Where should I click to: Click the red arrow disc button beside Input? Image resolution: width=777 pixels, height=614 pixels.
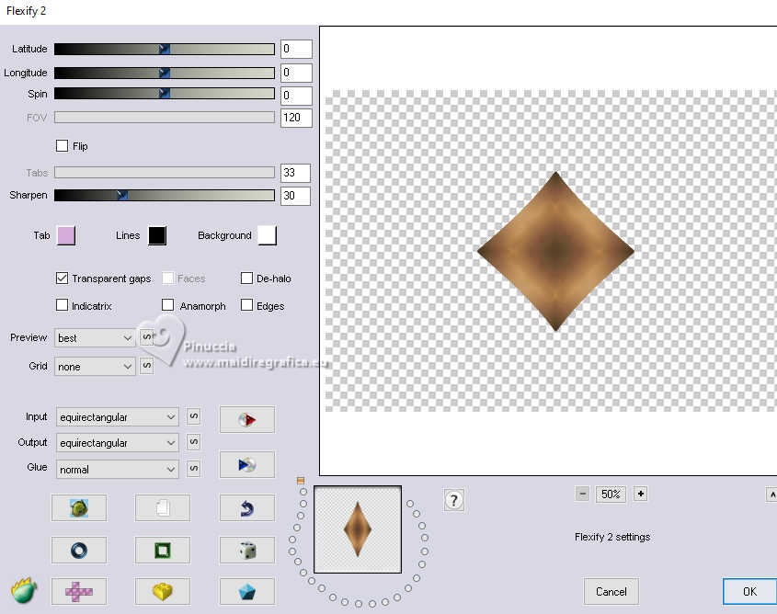click(246, 419)
